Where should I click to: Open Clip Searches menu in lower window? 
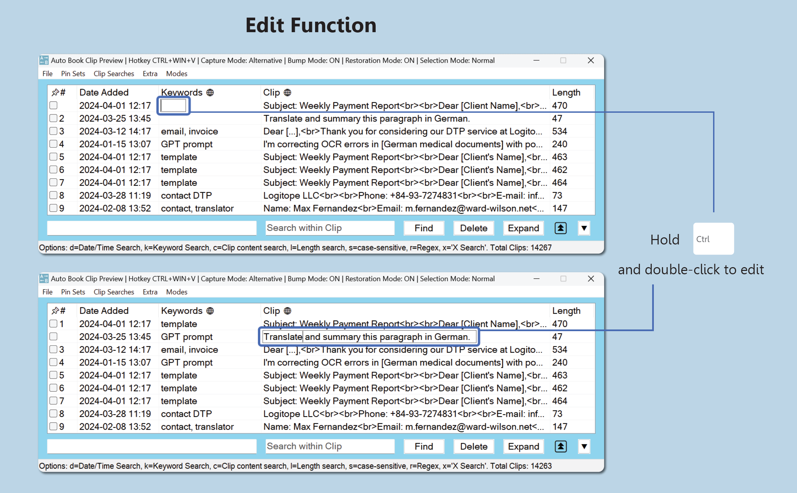point(114,292)
